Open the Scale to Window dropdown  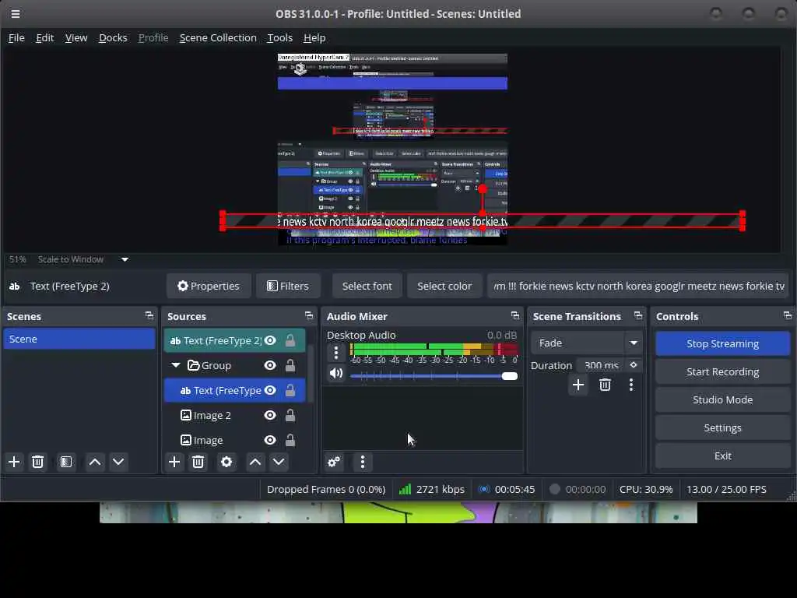coord(125,259)
